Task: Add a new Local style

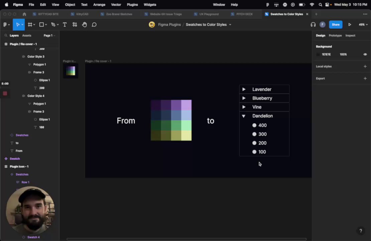Action: coord(365,66)
